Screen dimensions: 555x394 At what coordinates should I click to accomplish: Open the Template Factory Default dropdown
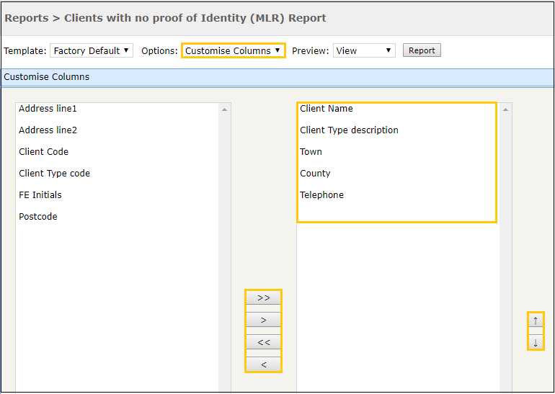coord(92,50)
